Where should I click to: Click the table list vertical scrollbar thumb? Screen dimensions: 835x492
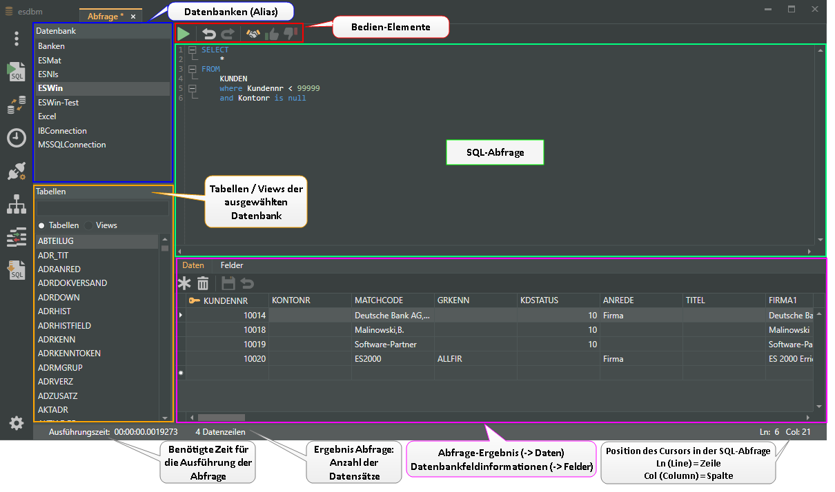165,247
